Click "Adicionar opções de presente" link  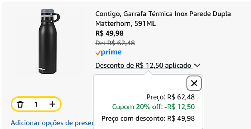click(52, 123)
